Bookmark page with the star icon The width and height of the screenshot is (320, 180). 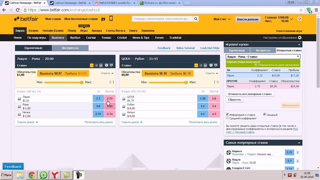(x=301, y=10)
